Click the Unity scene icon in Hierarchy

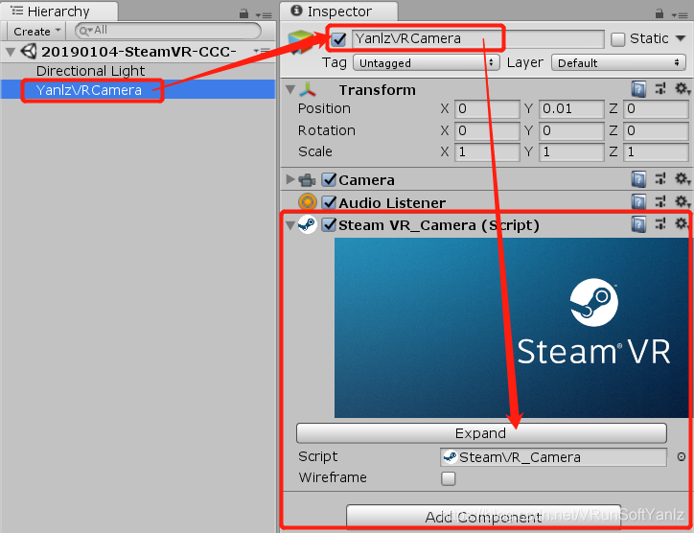pyautogui.click(x=29, y=52)
